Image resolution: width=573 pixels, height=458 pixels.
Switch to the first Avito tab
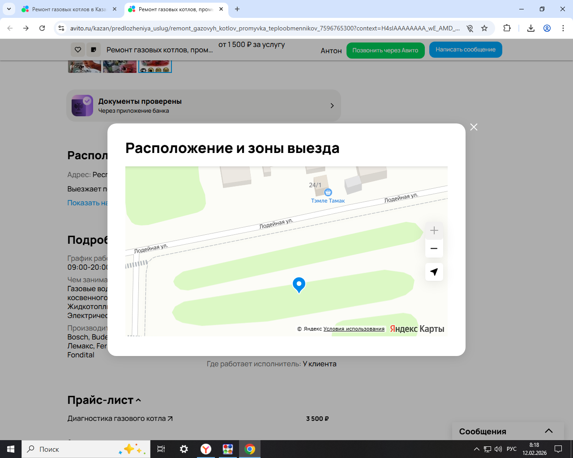coord(67,9)
